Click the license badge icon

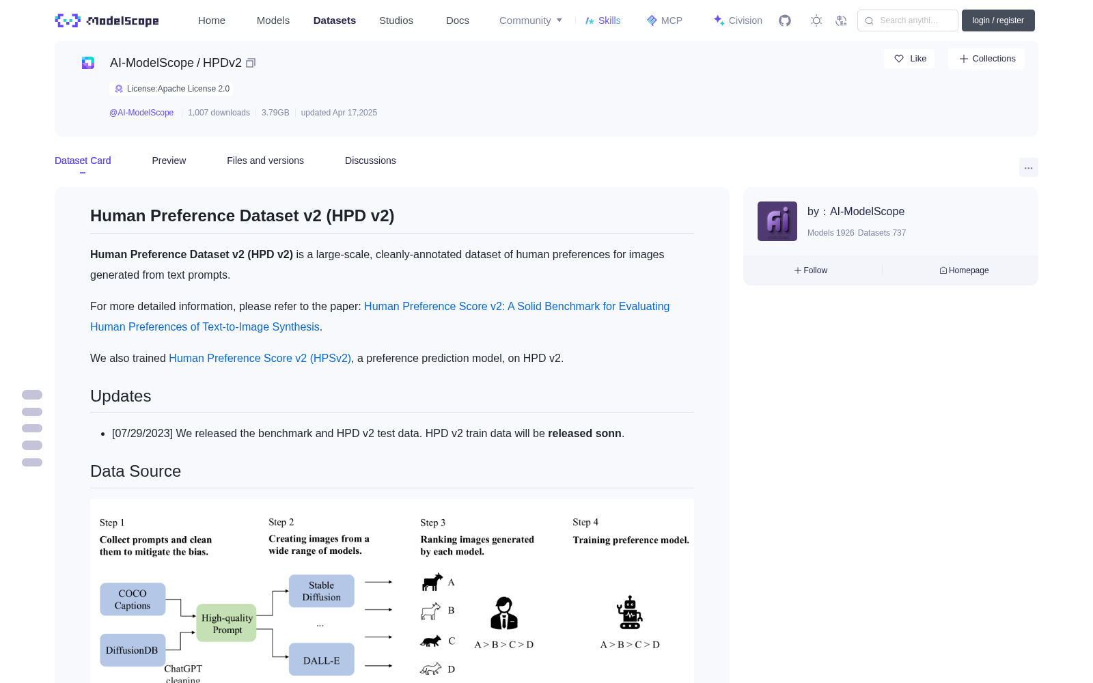coord(119,89)
